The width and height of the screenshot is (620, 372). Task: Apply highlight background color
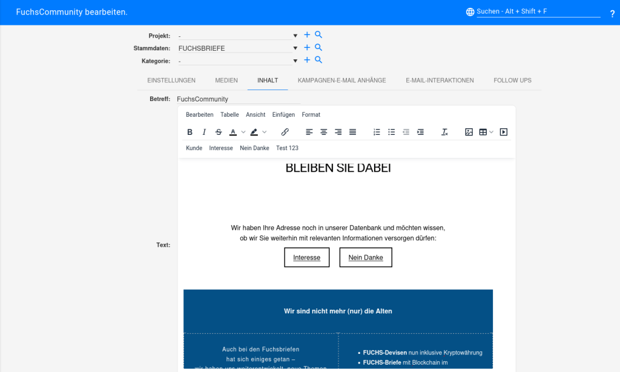pyautogui.click(x=254, y=132)
